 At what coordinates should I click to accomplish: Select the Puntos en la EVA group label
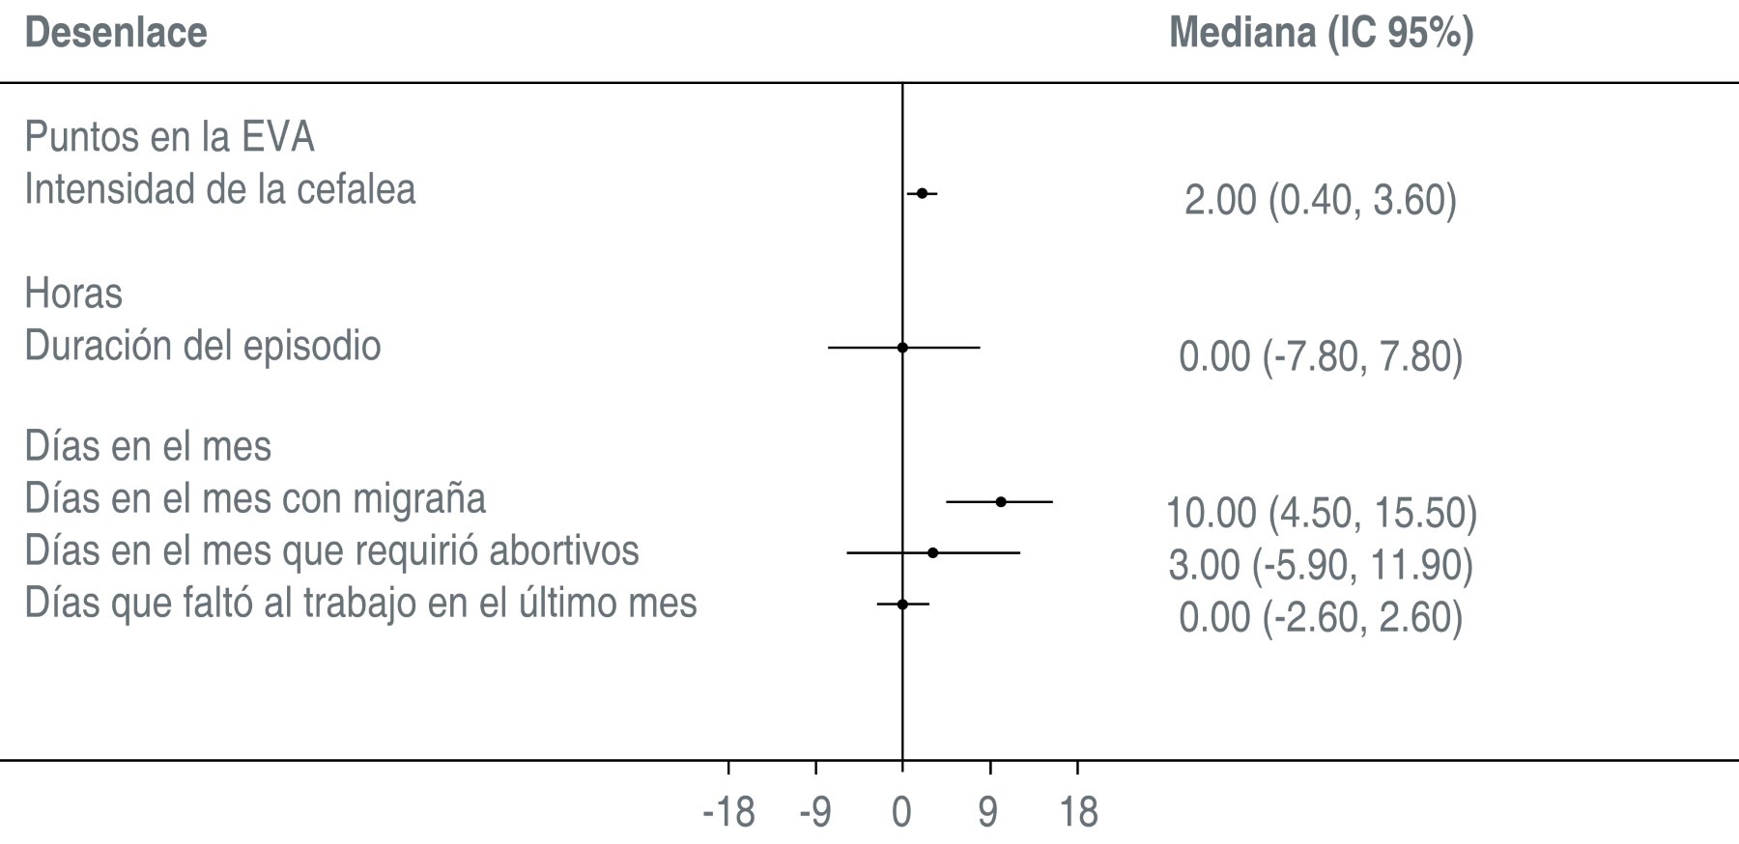click(169, 137)
